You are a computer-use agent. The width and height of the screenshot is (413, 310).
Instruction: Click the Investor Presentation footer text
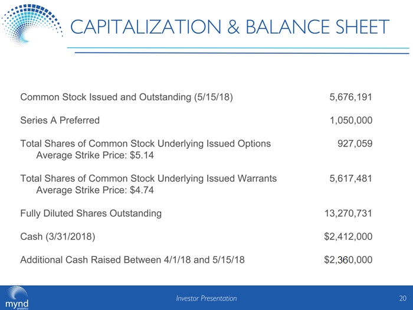click(206, 299)
